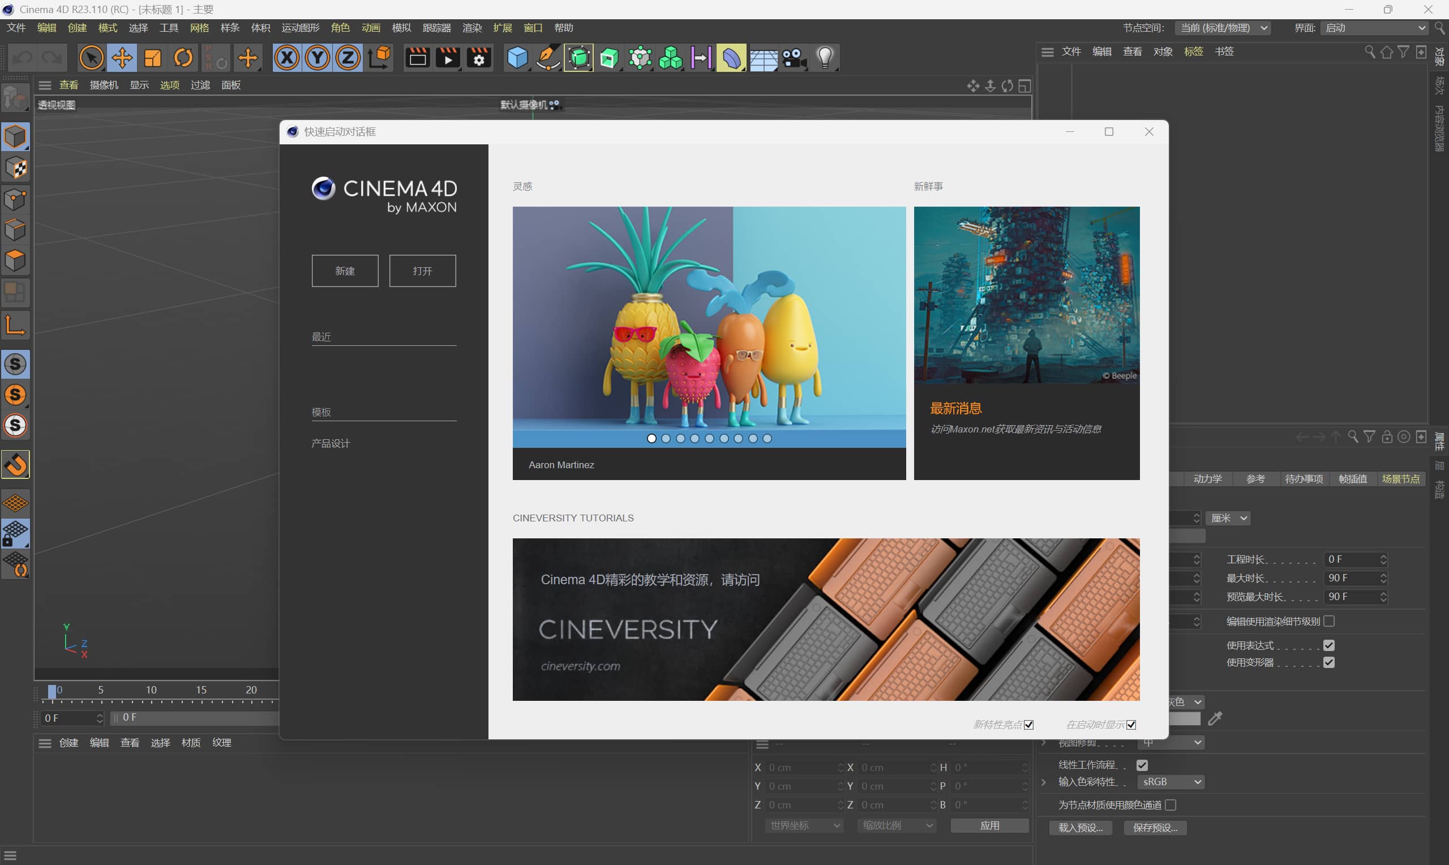Click the timeline playhead at frame 0
Viewport: 1449px width, 865px height.
[x=53, y=691]
